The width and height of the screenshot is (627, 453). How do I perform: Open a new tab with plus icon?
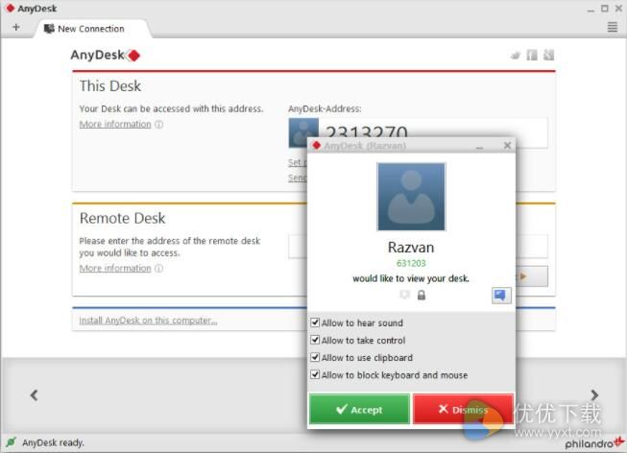click(16, 27)
